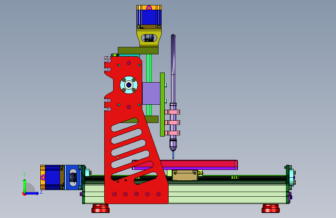Select the olive top plate below motor mount

[x=138, y=51]
